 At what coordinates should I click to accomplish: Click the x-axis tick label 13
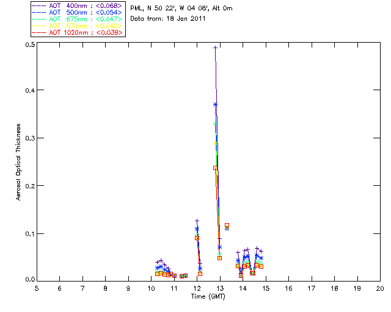click(220, 289)
